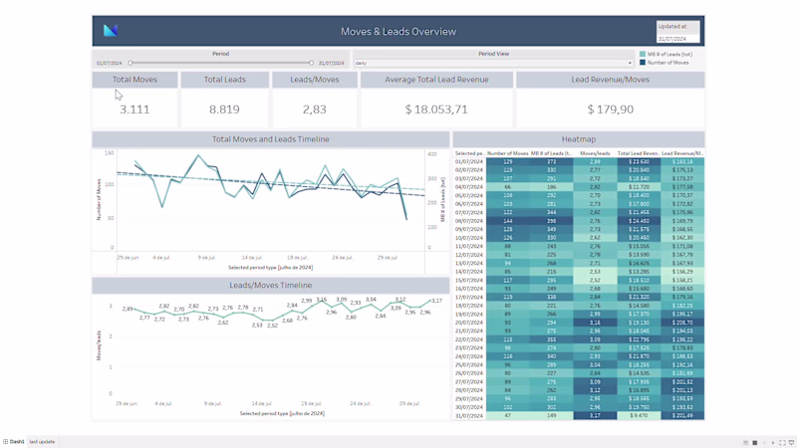
Task: Click the 373 leads cell for 01/07/2024
Action: [x=552, y=162]
